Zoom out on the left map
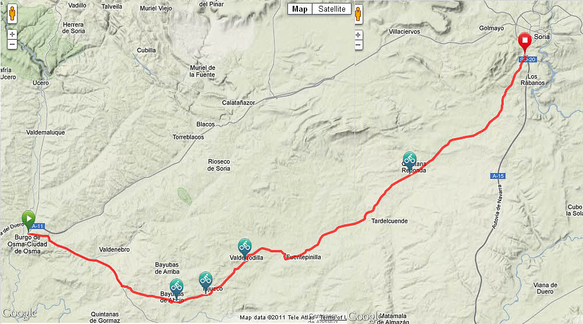The height and width of the screenshot is (324, 583). click(x=12, y=45)
